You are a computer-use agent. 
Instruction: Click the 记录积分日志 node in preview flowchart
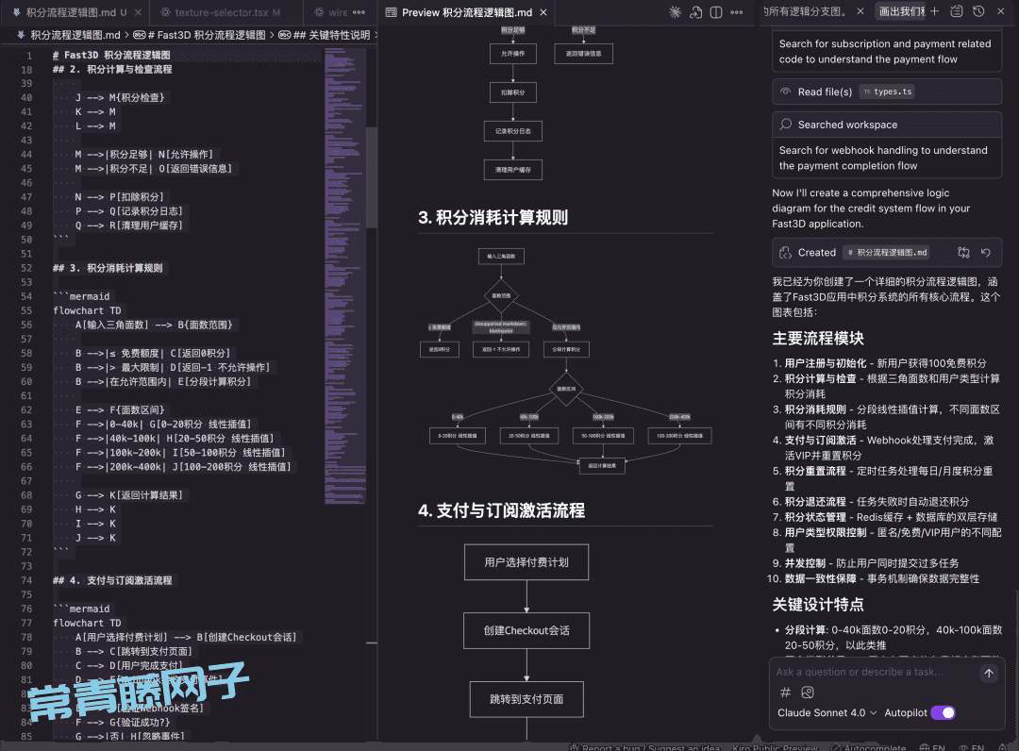click(512, 131)
